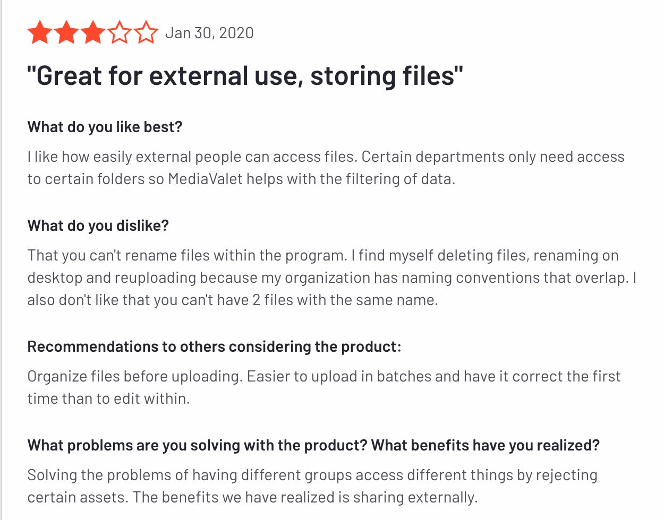Click the paragraph about external people accessing files
The height and width of the screenshot is (520, 664).
click(326, 168)
